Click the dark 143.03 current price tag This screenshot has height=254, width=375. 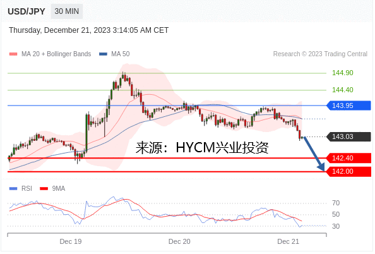348,136
